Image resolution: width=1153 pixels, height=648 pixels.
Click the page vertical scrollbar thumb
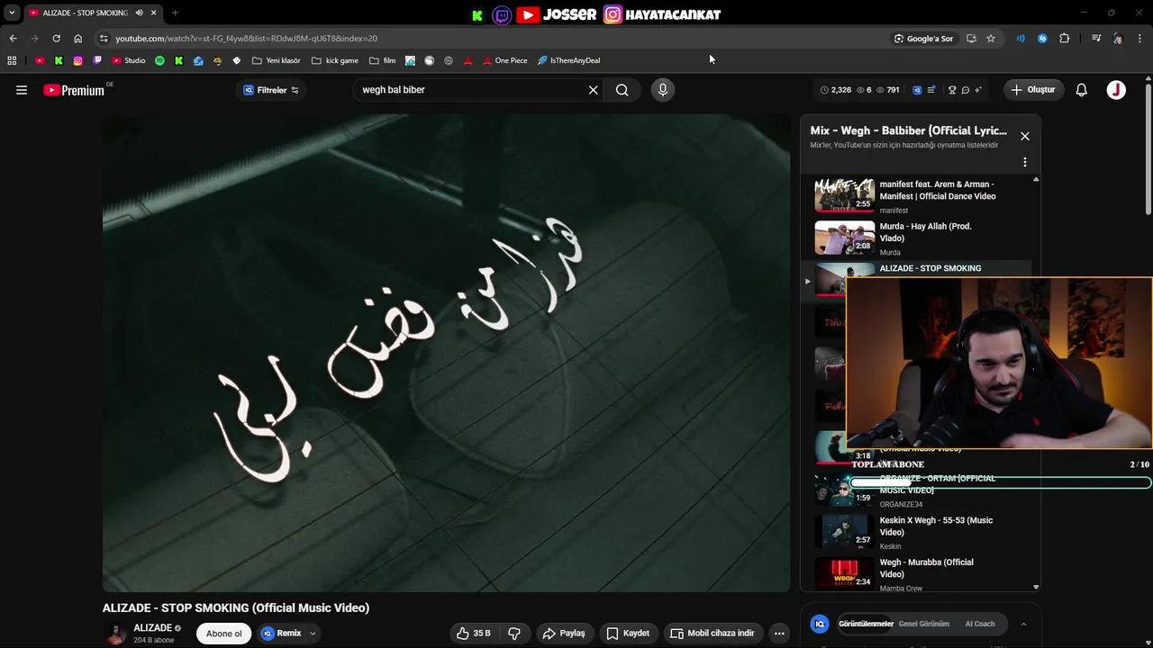[x=1148, y=148]
